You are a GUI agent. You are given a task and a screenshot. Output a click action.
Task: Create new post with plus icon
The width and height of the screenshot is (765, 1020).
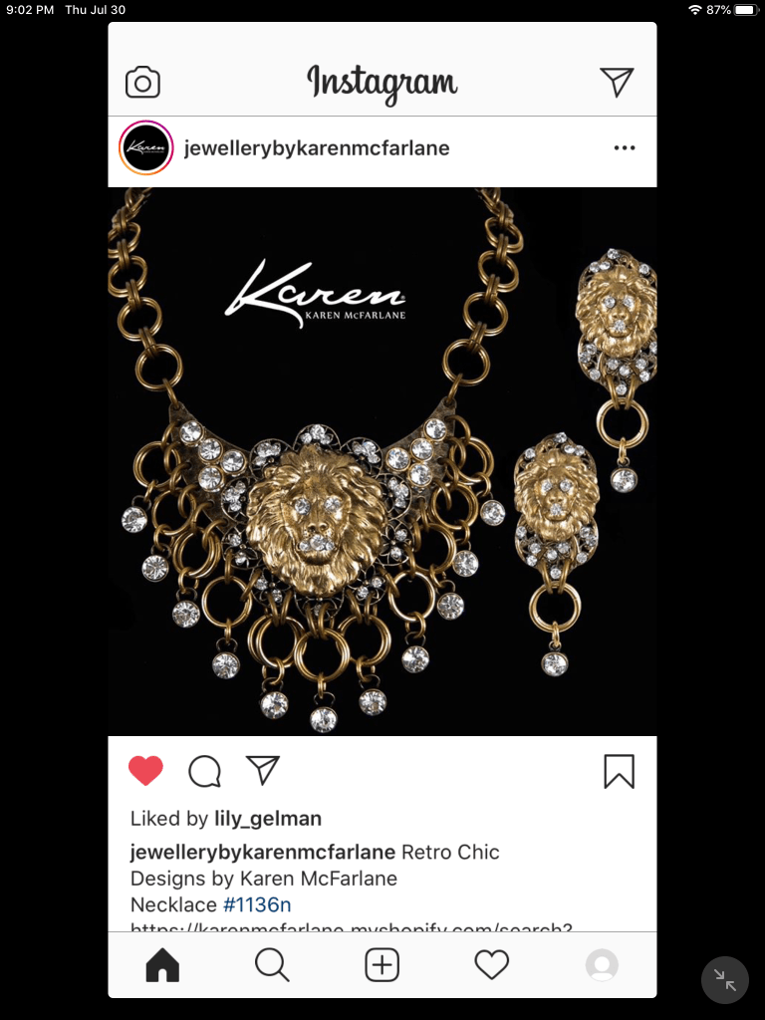pyautogui.click(x=382, y=964)
